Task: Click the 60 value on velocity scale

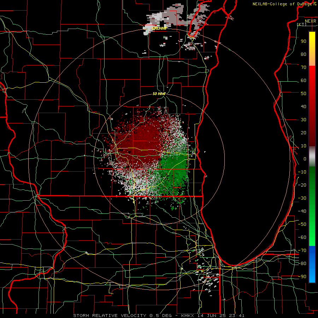Action: tap(304, 80)
